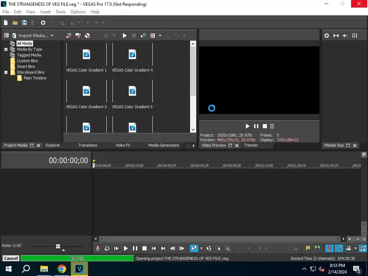
Task: Click the Record microphone icon
Action: point(98,248)
